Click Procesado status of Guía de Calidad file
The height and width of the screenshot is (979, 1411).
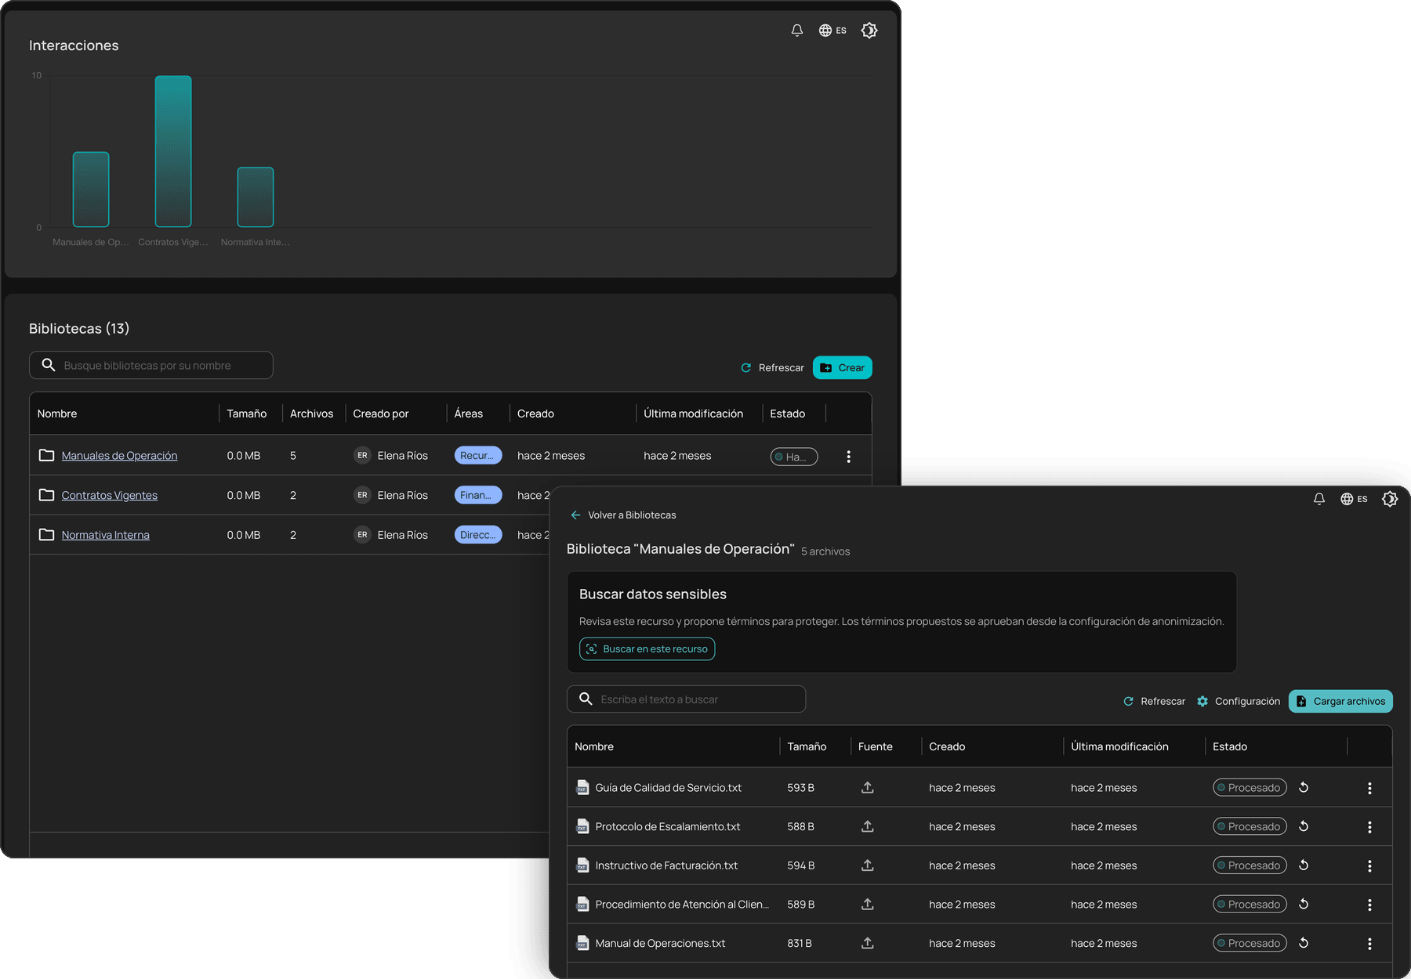[1250, 788]
